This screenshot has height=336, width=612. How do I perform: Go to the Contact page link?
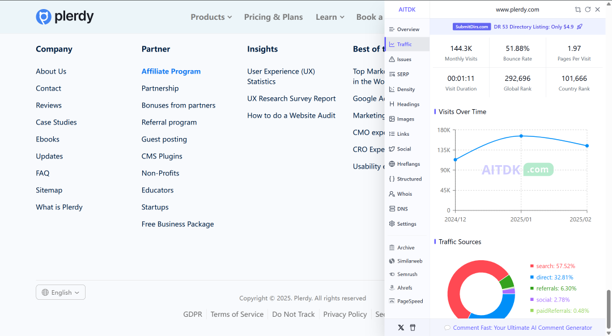48,88
